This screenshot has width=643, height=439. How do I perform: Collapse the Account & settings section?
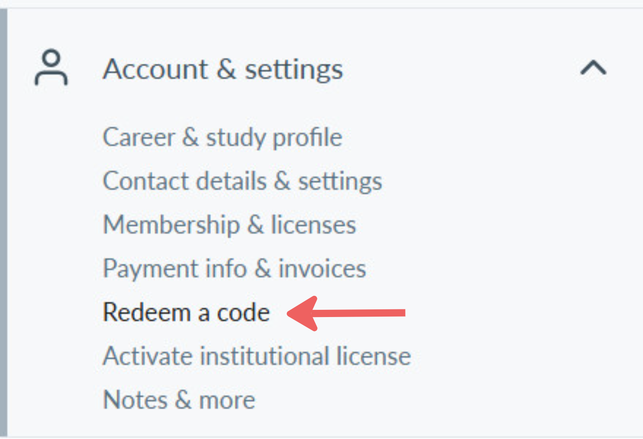tap(593, 68)
